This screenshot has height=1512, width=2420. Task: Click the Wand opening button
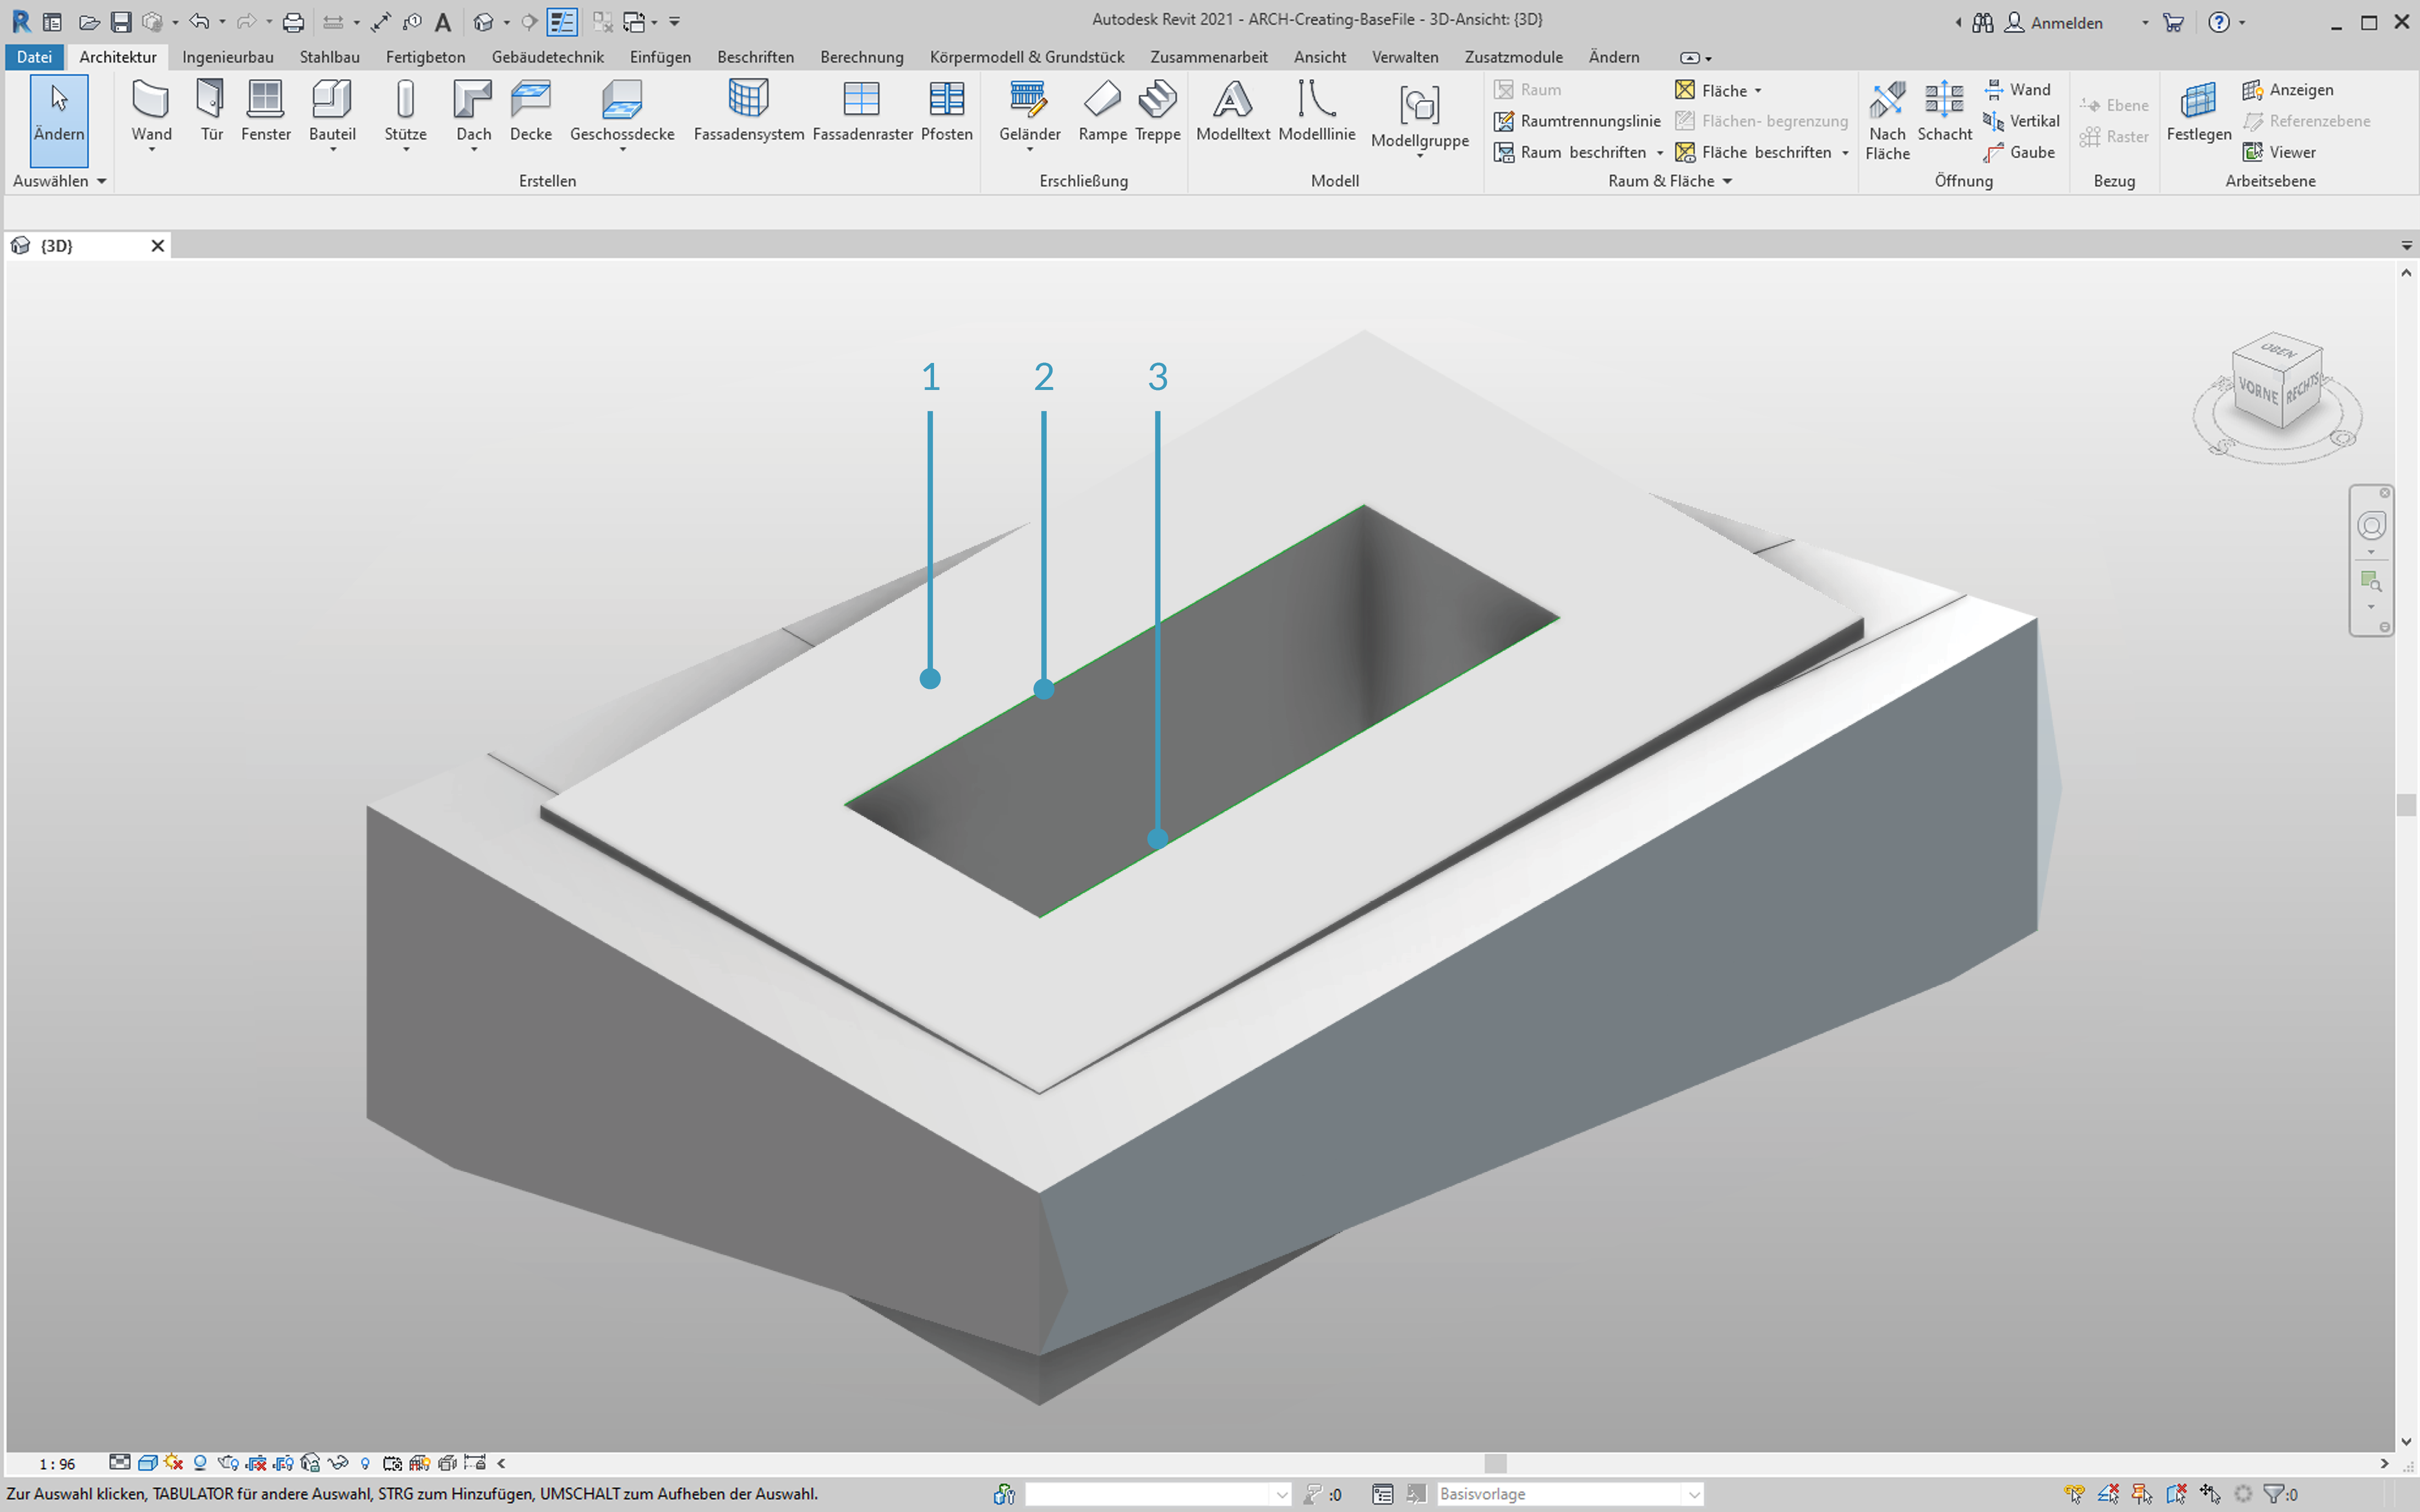[2018, 90]
